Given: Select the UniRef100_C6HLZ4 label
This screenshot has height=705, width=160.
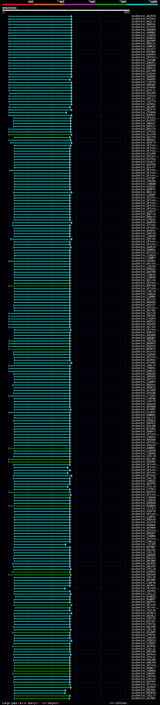Looking at the screenshot, I should tap(143, 365).
